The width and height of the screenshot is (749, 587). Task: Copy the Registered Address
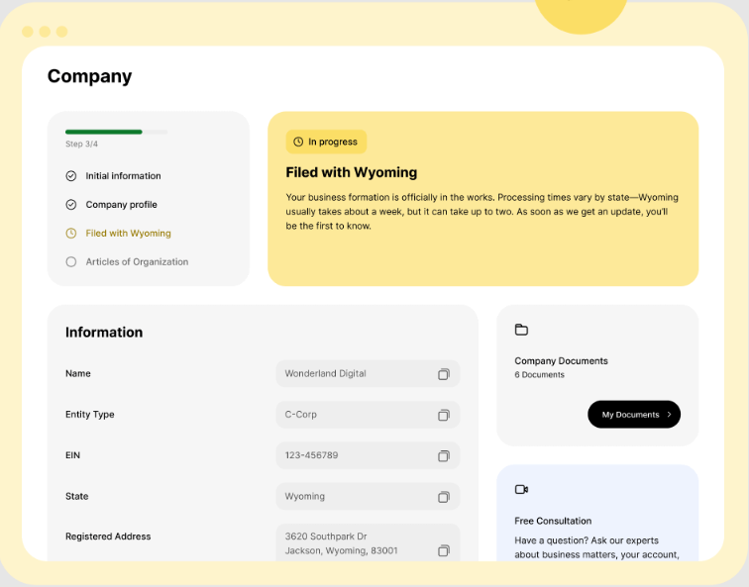tap(444, 550)
